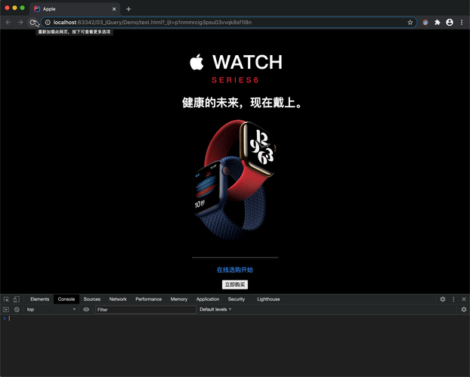The image size is (470, 377).
Task: Toggle live expression eye icon
Action: tap(86, 310)
